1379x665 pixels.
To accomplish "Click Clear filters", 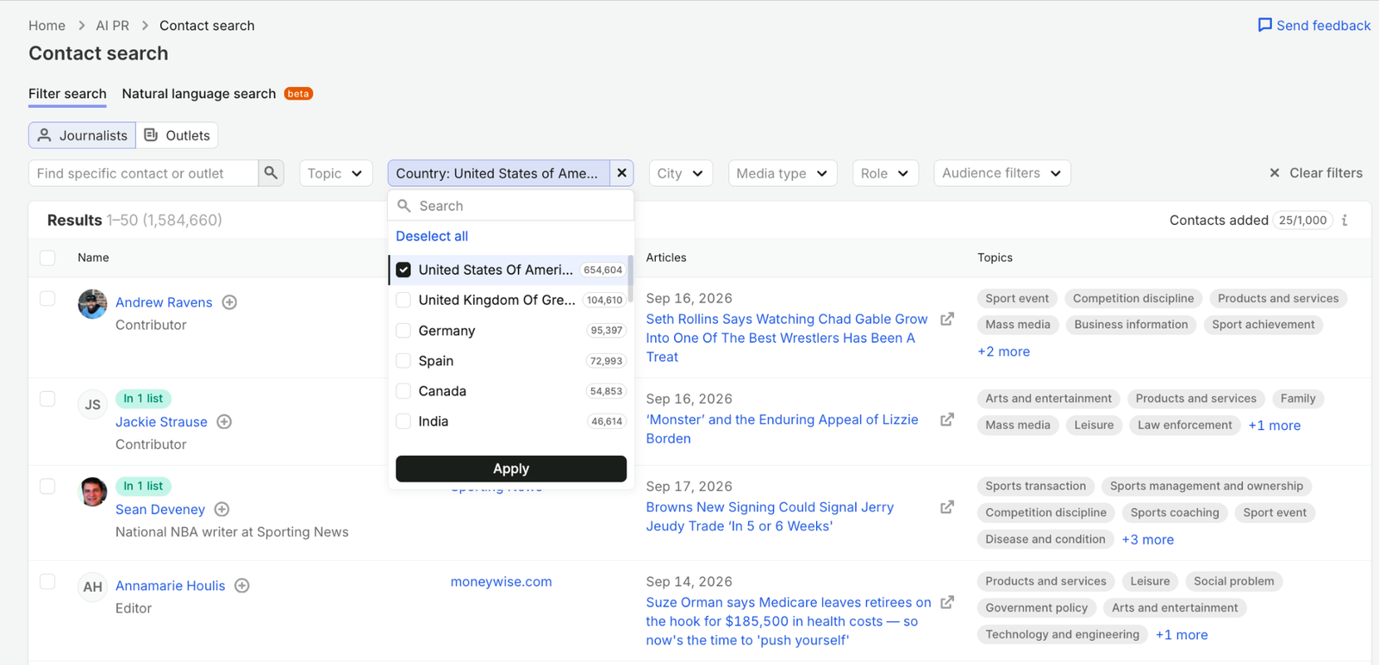I will pos(1316,173).
